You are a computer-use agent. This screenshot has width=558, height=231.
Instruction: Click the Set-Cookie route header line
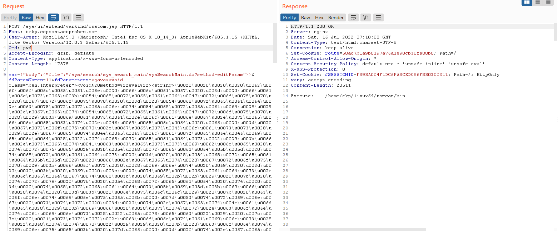pyautogui.click(x=373, y=53)
